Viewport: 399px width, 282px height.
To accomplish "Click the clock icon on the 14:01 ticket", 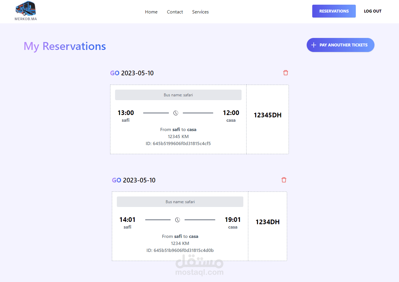I will [178, 220].
